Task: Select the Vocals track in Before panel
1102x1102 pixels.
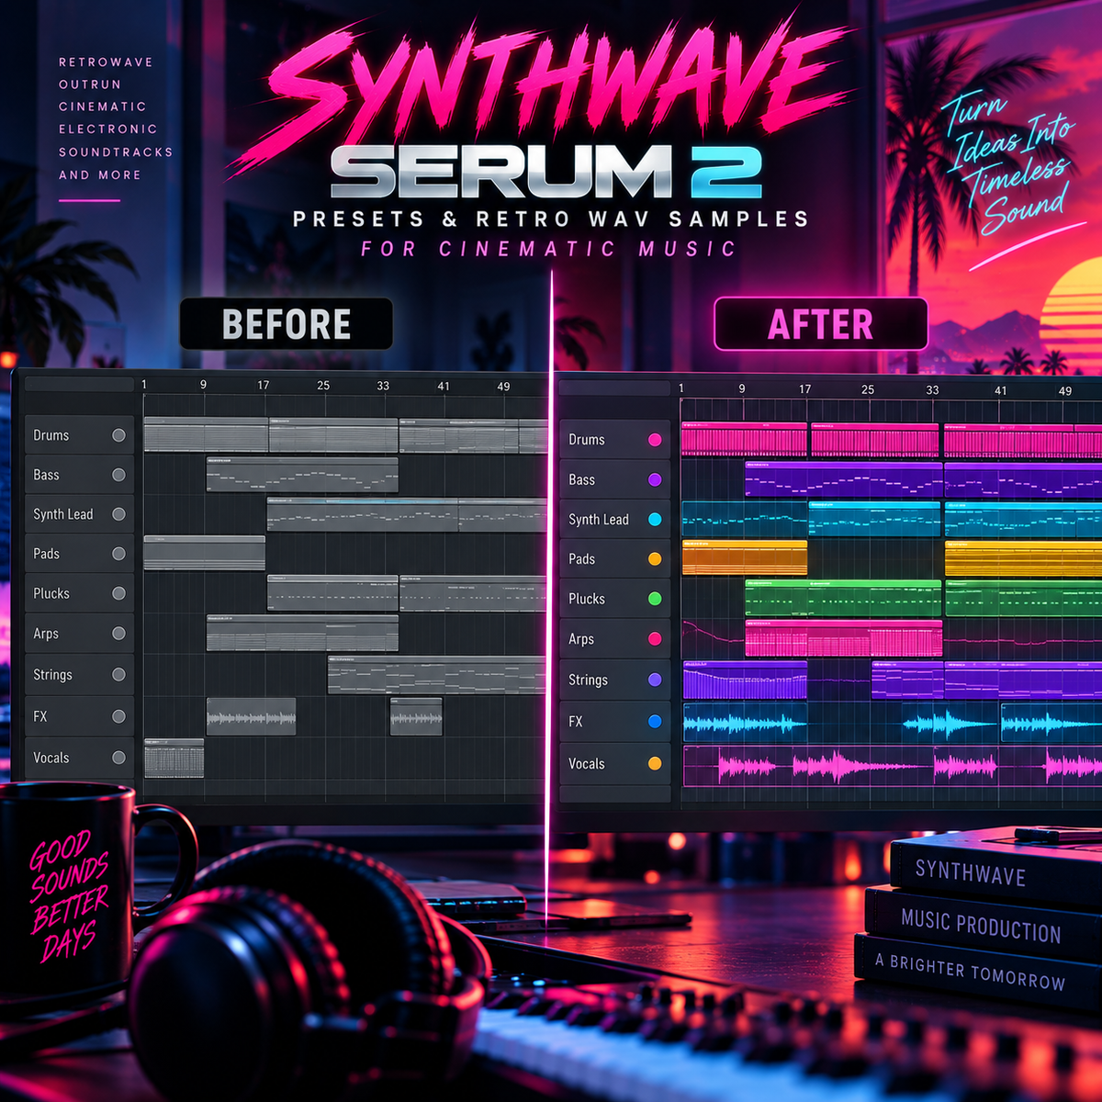Action: tap(79, 758)
